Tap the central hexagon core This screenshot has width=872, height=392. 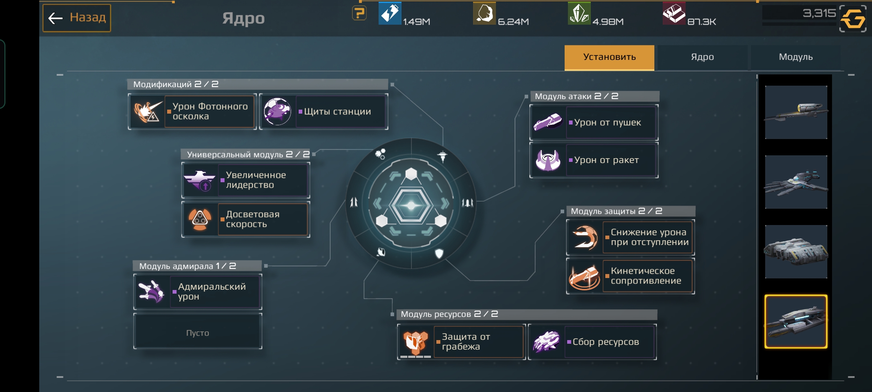pos(411,205)
